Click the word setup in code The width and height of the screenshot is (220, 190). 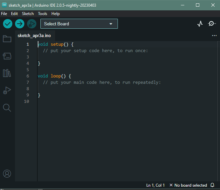[x=57, y=44]
